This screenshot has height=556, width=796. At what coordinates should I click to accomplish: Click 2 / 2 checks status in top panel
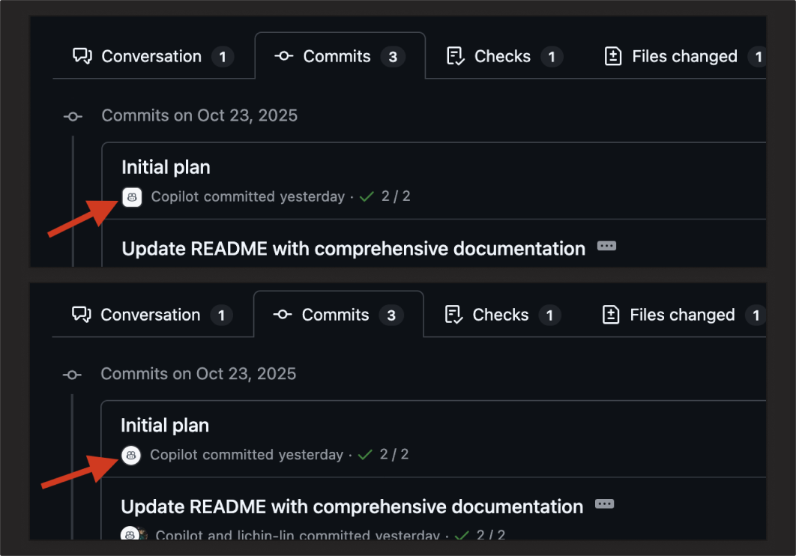pyautogui.click(x=396, y=196)
